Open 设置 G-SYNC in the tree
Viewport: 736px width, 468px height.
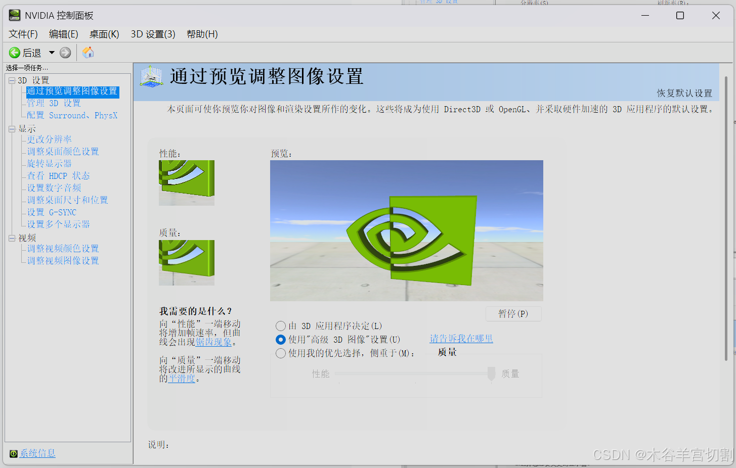pyautogui.click(x=52, y=212)
